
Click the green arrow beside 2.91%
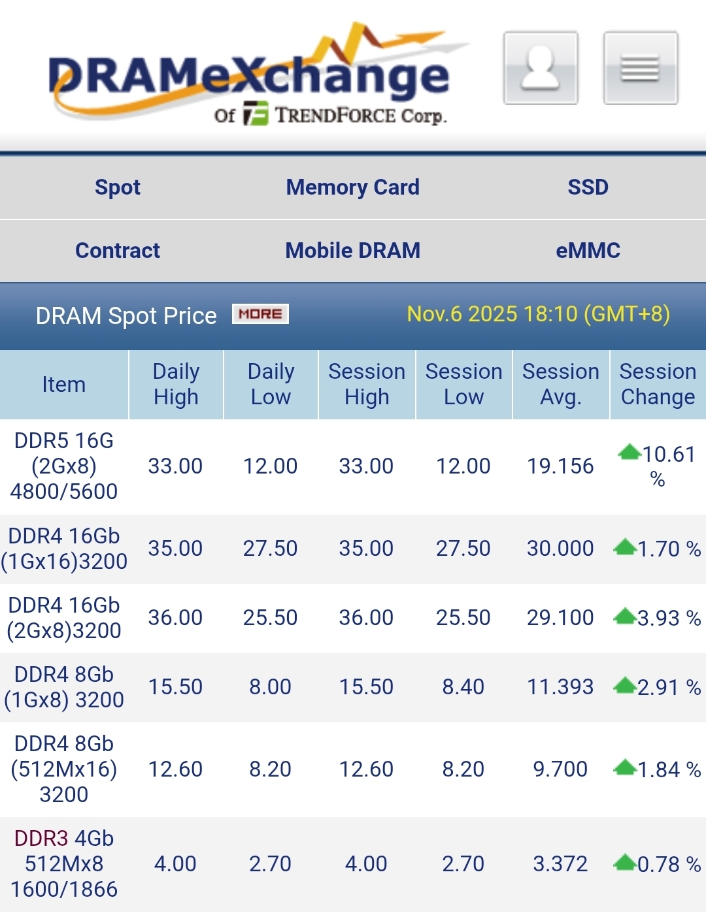coord(625,685)
